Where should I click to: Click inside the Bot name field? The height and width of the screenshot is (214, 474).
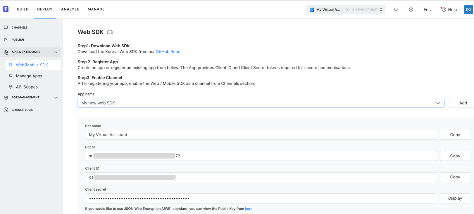click(261, 135)
